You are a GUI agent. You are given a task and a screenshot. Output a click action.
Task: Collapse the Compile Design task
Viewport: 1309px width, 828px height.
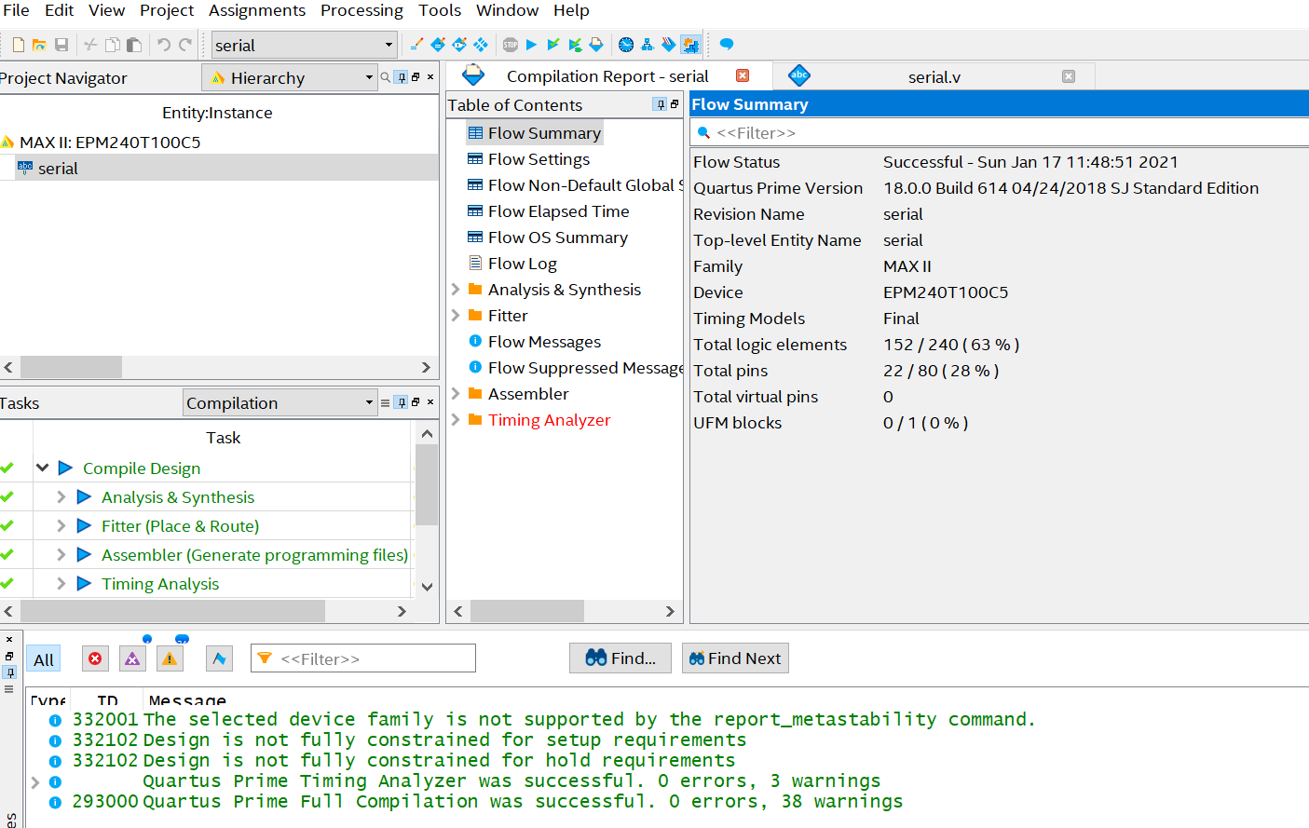click(x=43, y=468)
